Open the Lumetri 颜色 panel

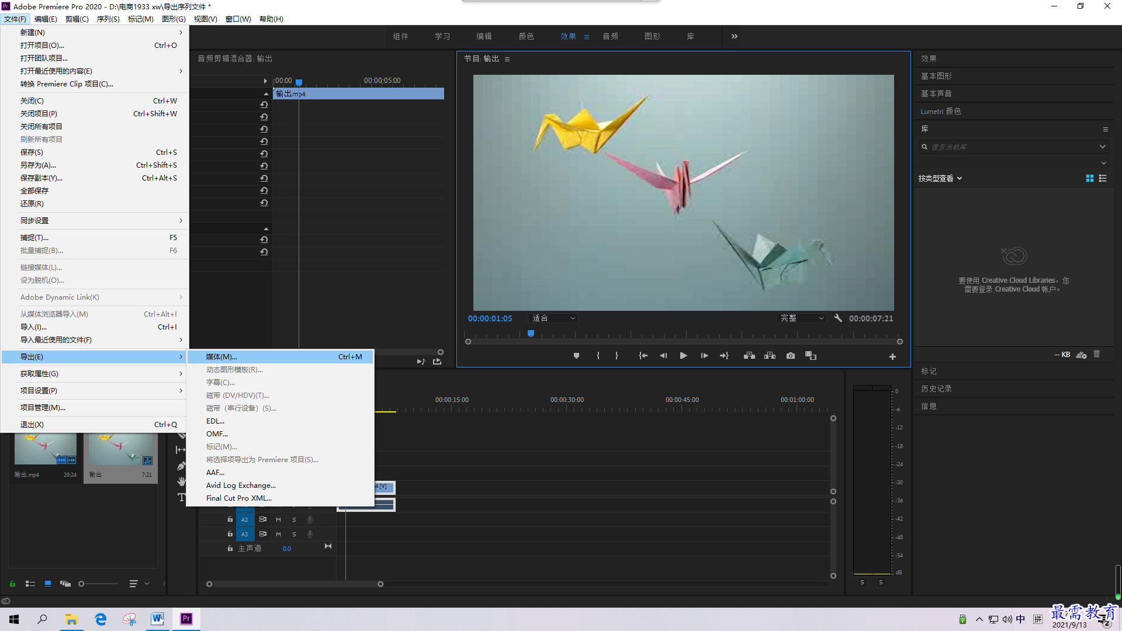941,111
